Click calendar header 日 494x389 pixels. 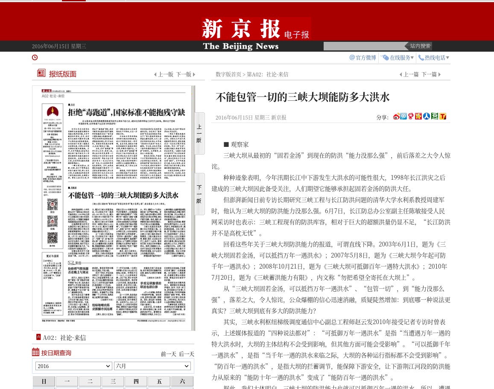(44, 381)
